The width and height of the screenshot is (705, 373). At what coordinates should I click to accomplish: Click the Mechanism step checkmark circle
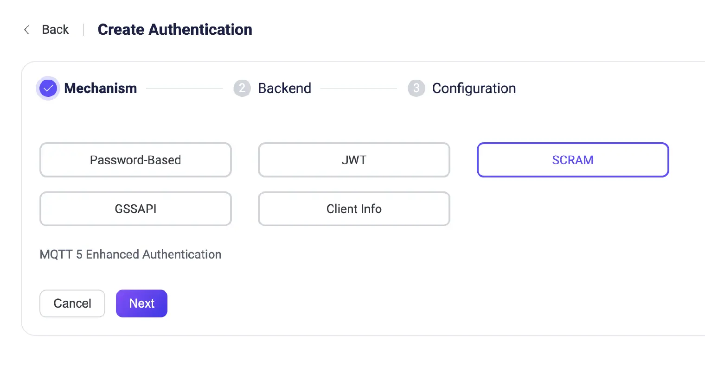48,88
